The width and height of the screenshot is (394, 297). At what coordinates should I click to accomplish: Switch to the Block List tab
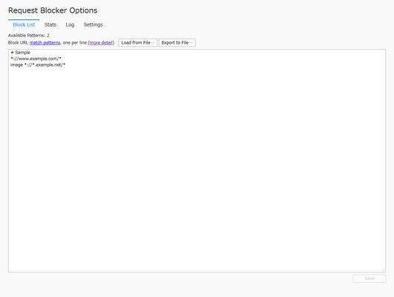[x=24, y=25]
